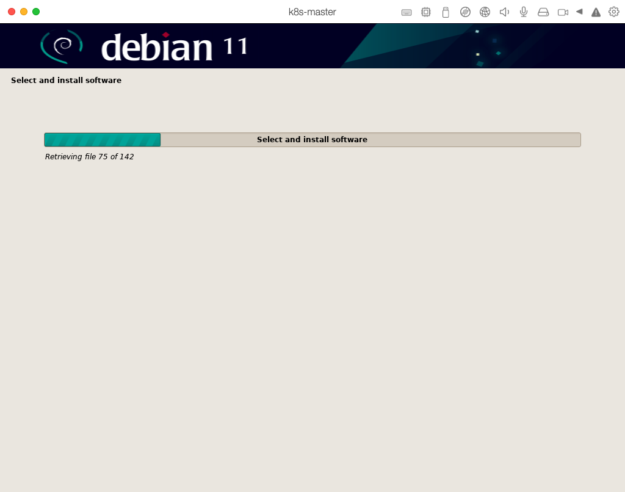The width and height of the screenshot is (625, 492).
Task: Minimize the k8s-master window with yellow button
Action: (24, 12)
